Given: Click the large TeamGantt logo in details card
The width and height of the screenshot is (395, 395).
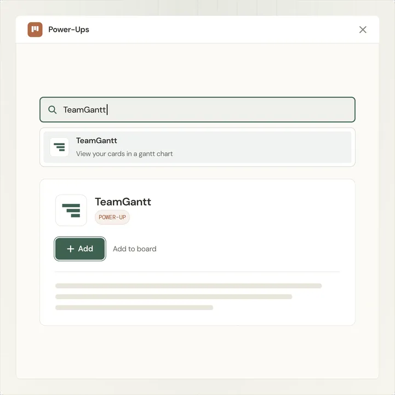Looking at the screenshot, I should [x=71, y=210].
